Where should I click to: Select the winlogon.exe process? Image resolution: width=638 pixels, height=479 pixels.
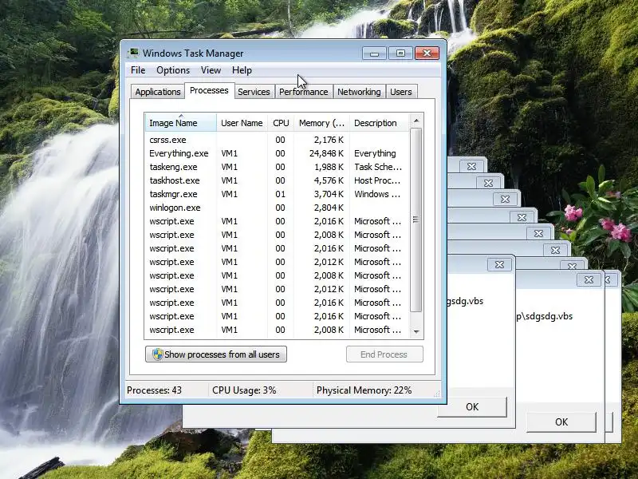click(277, 208)
